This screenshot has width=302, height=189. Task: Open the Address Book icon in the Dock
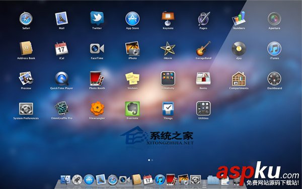[136, 179]
